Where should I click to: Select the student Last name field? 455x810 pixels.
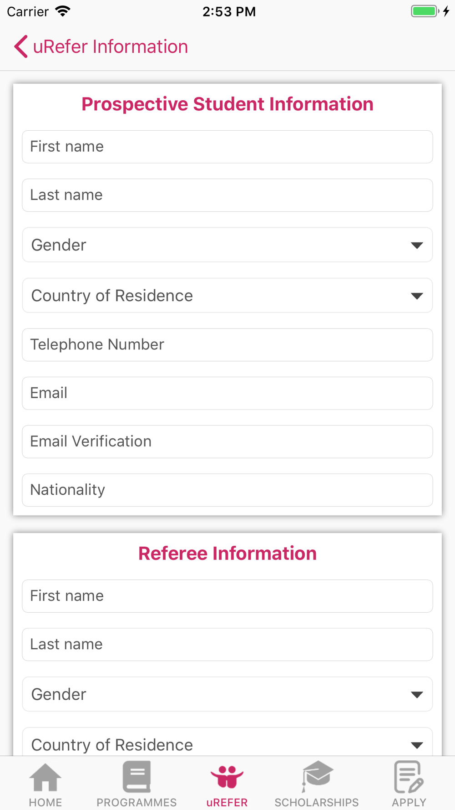tap(227, 195)
